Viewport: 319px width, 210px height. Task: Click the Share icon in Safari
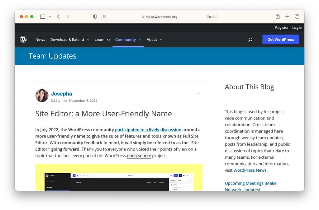pyautogui.click(x=277, y=16)
